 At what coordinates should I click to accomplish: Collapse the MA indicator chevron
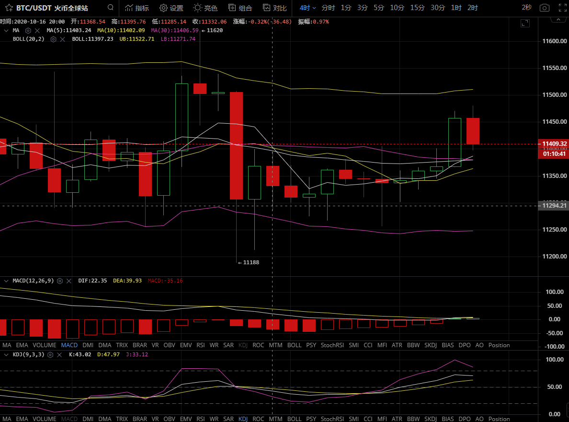6,30
